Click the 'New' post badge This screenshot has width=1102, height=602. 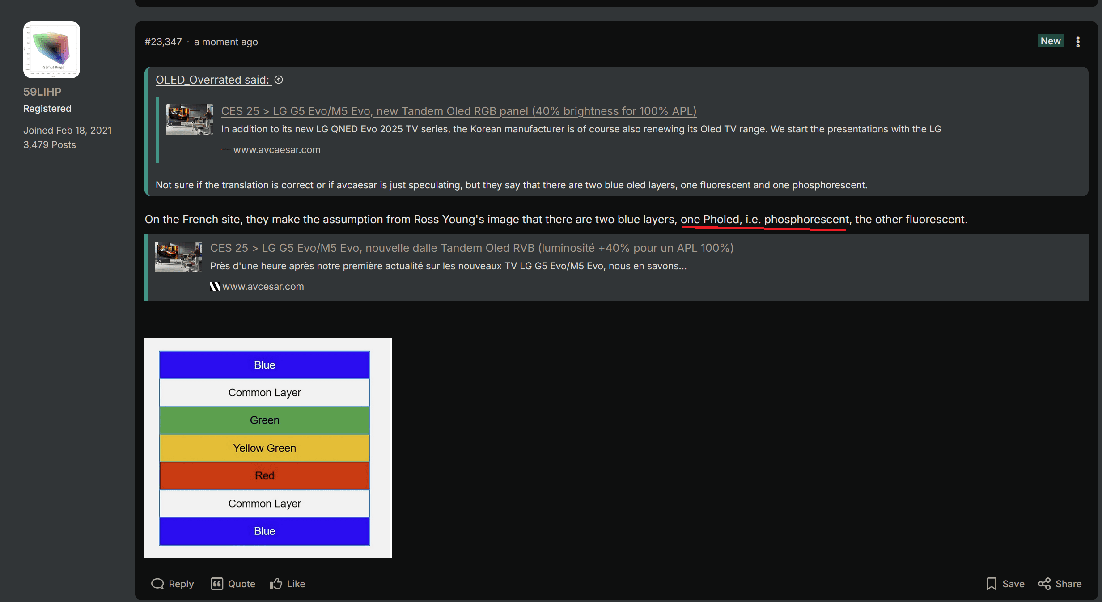(1051, 41)
